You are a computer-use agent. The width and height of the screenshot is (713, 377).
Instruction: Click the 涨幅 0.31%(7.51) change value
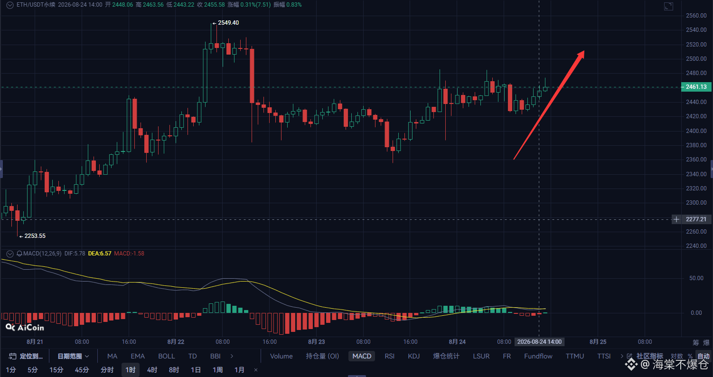click(249, 5)
